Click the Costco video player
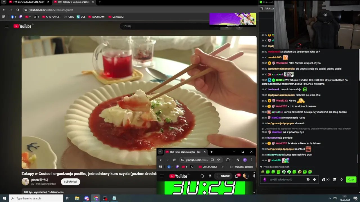The height and width of the screenshot is (202, 360). (x=139, y=102)
